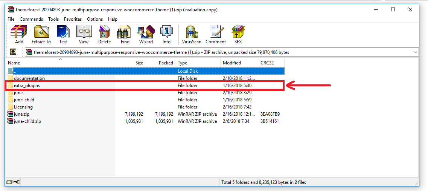Image resolution: width=428 pixels, height=191 pixels.
Task: Open the Options menu
Action: 95,19
